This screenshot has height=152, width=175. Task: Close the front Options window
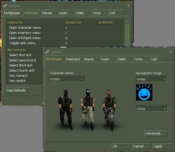[x=170, y=52]
